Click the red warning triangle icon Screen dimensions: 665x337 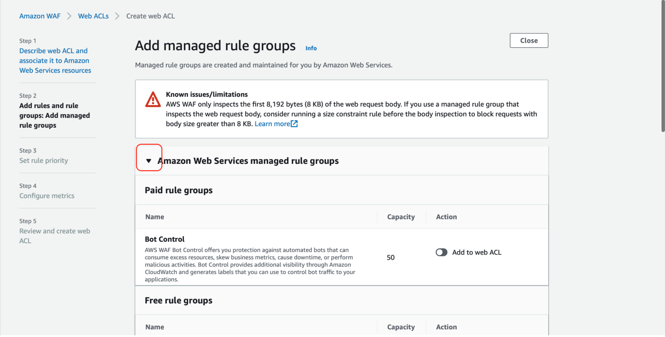pos(153,99)
